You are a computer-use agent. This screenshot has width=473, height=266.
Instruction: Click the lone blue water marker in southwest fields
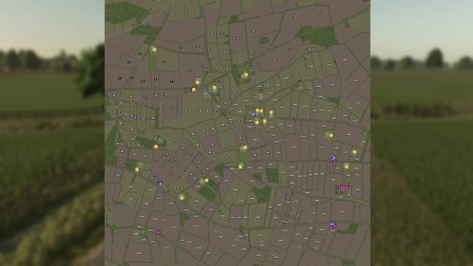(160, 184)
